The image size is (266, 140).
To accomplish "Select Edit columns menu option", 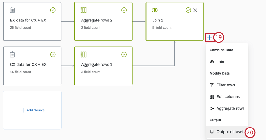I will tap(228, 97).
